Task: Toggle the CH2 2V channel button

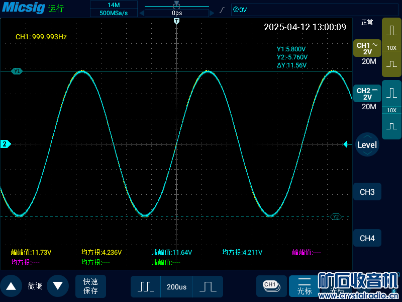Action: [x=367, y=94]
